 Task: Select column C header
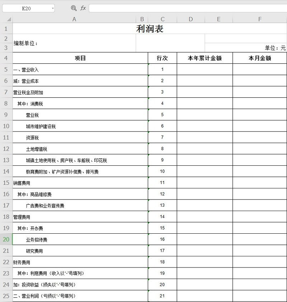click(x=163, y=19)
